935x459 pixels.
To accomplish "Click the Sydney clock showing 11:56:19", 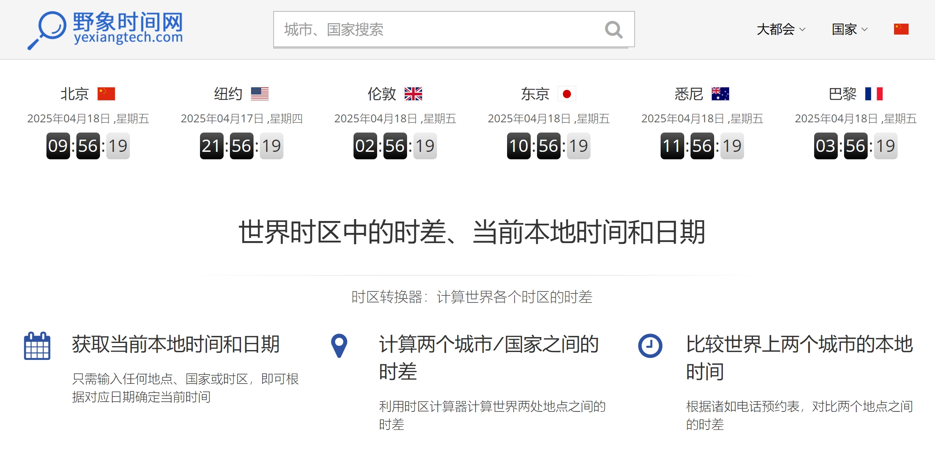I will coord(702,146).
